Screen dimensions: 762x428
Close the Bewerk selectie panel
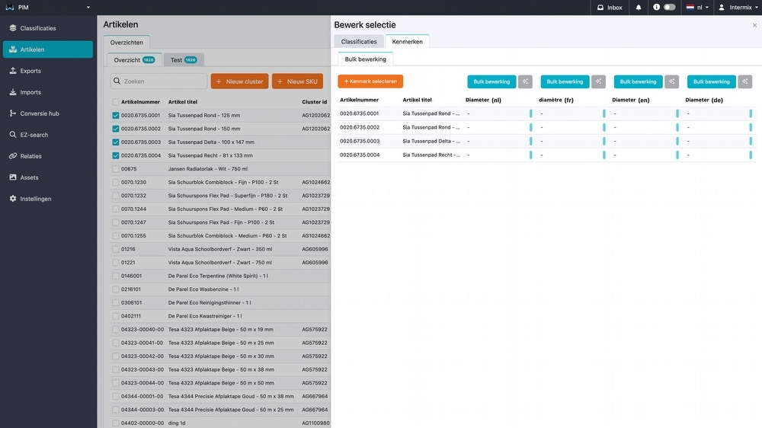click(x=754, y=25)
